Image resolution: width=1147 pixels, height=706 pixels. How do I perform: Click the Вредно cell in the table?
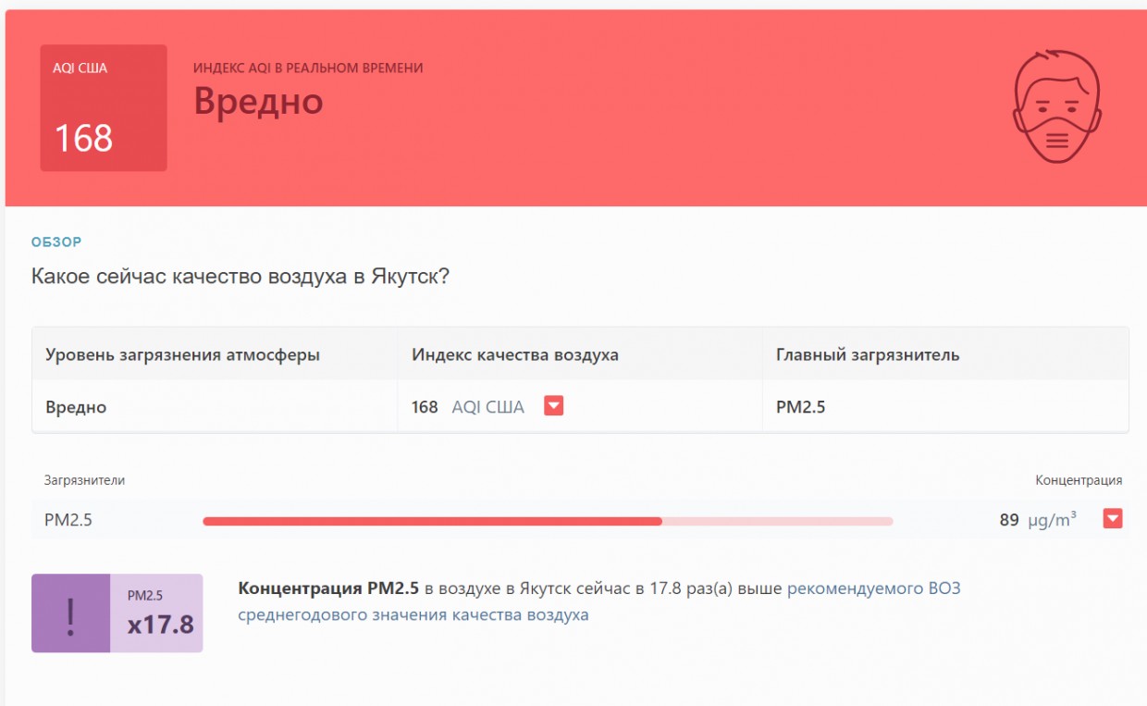76,407
